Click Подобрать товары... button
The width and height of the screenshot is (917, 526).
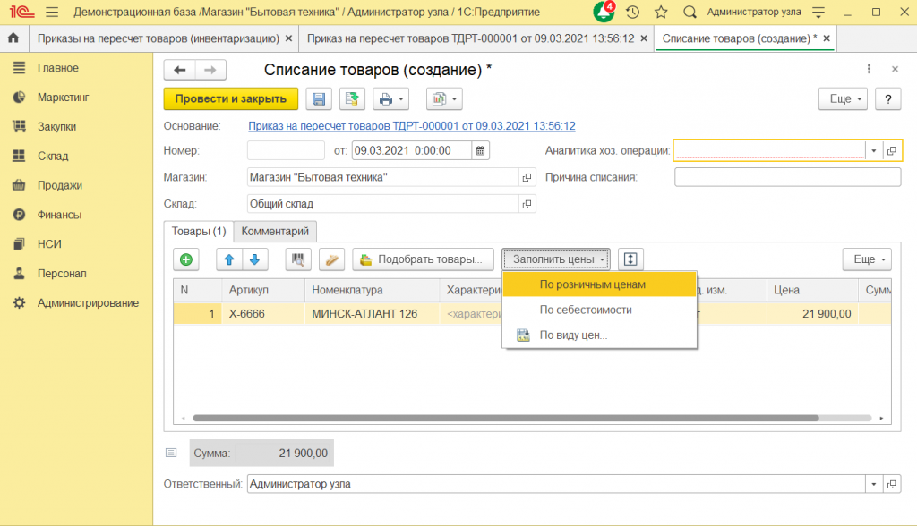pyautogui.click(x=423, y=259)
